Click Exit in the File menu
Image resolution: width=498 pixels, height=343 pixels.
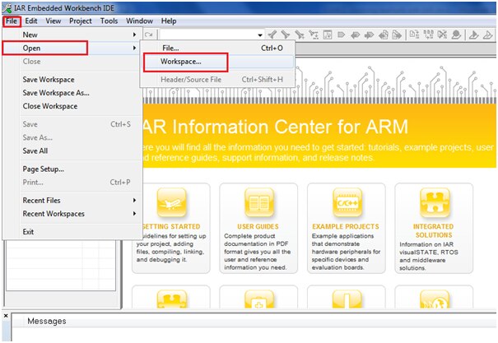[x=30, y=232]
